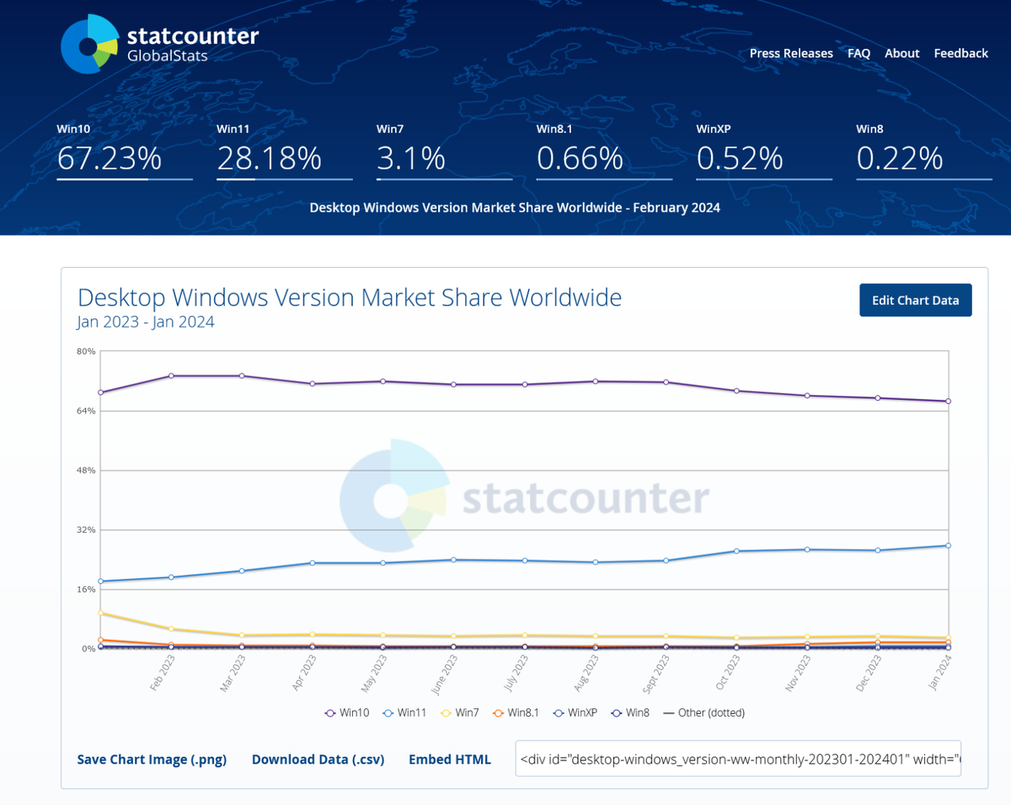Save Chart Image as PNG
The width and height of the screenshot is (1011, 805).
coord(152,760)
